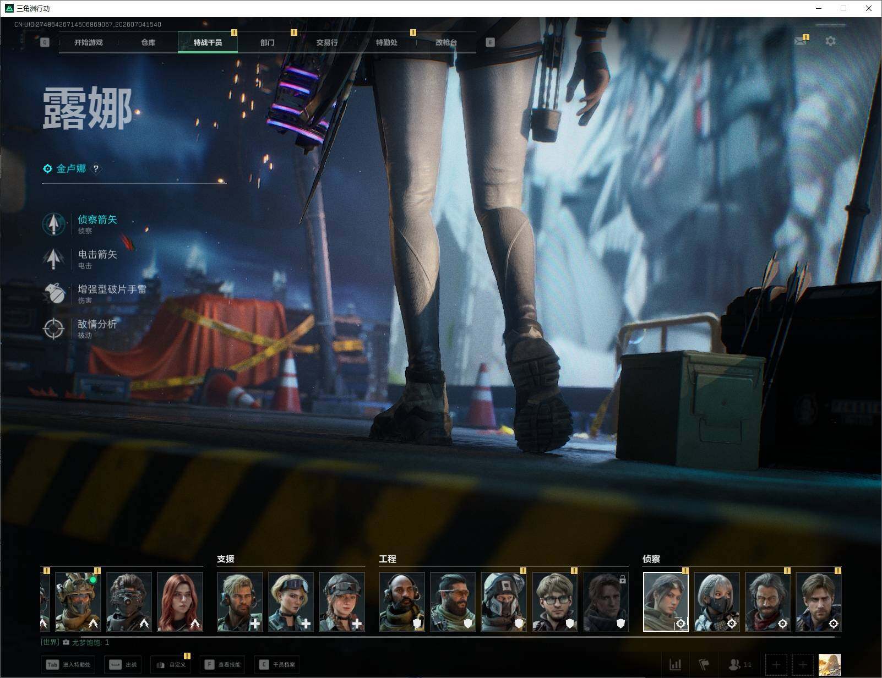
Task: Open the statistics bar chart icon
Action: pyautogui.click(x=676, y=665)
